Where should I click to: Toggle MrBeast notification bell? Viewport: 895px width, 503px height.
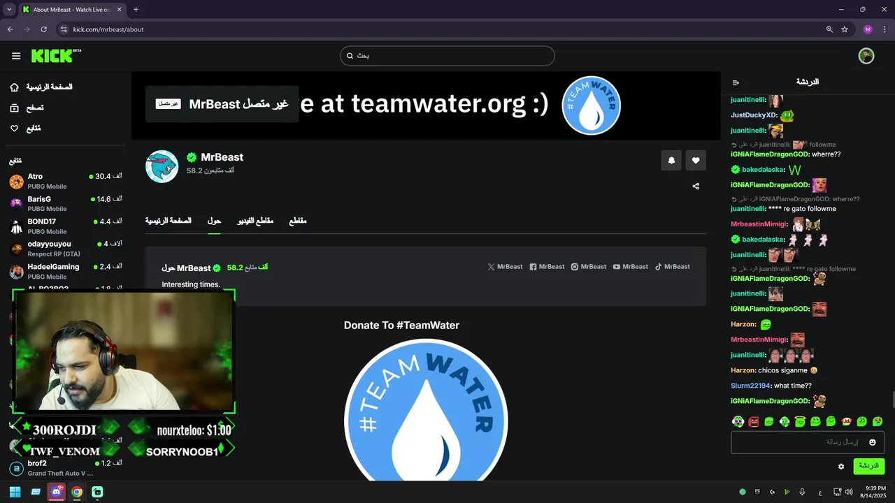671,160
